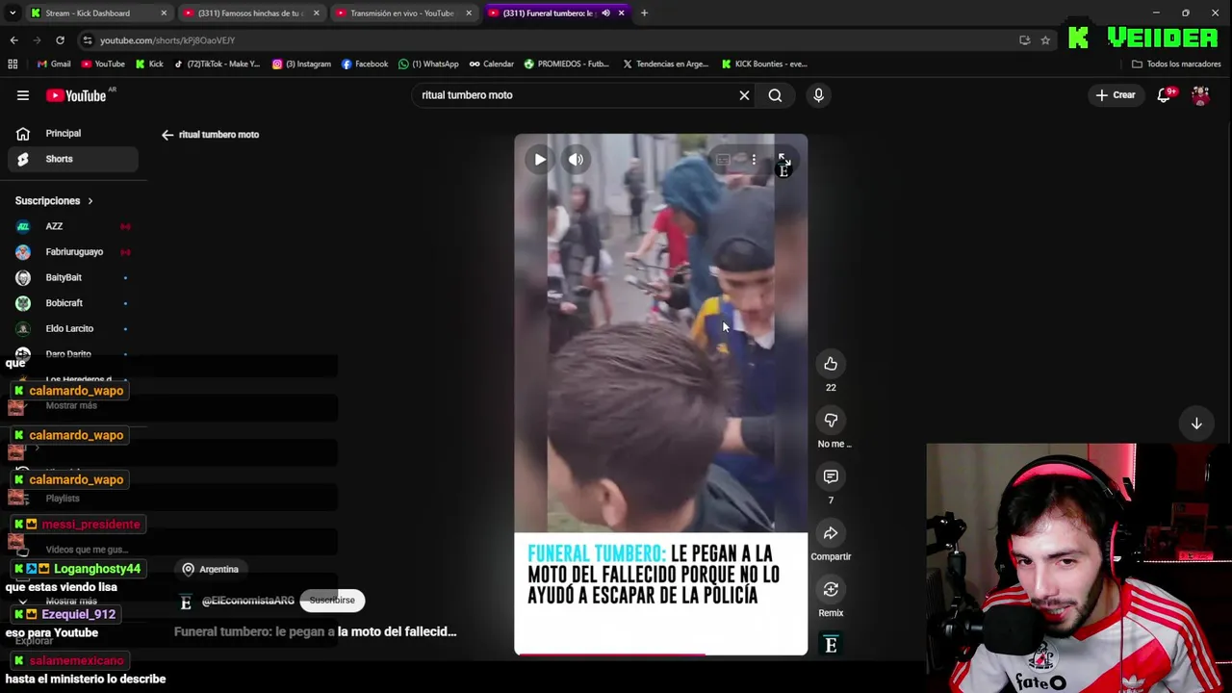The height and width of the screenshot is (693, 1232).
Task: Open the TikTok bookmark
Action: tap(217, 64)
